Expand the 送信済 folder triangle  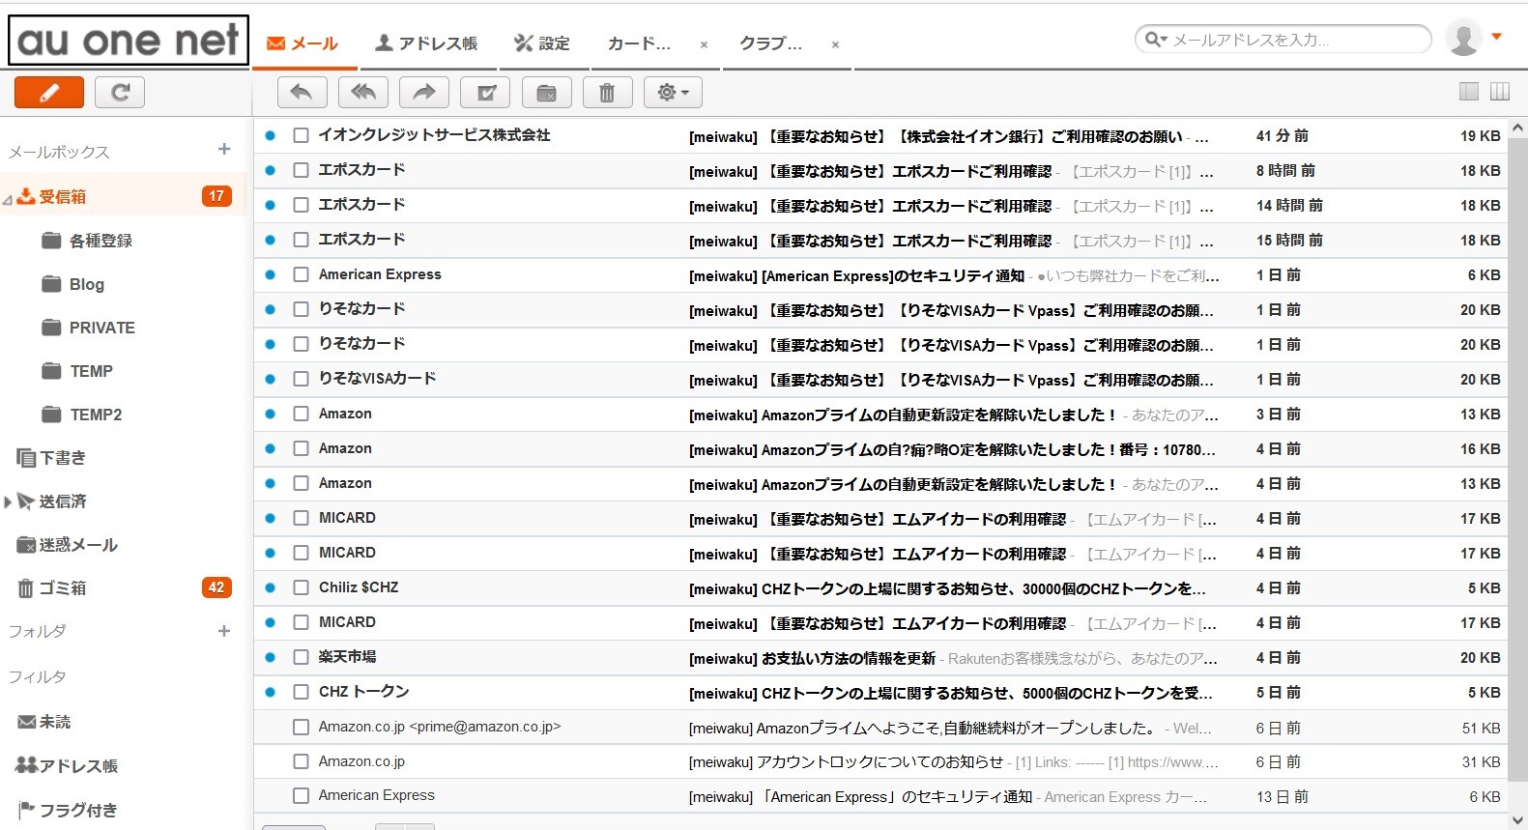(8, 501)
